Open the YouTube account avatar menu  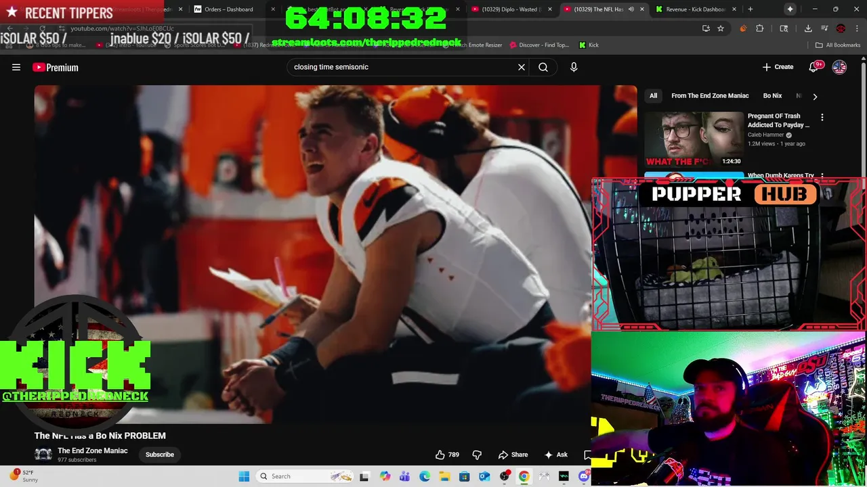[x=839, y=67]
